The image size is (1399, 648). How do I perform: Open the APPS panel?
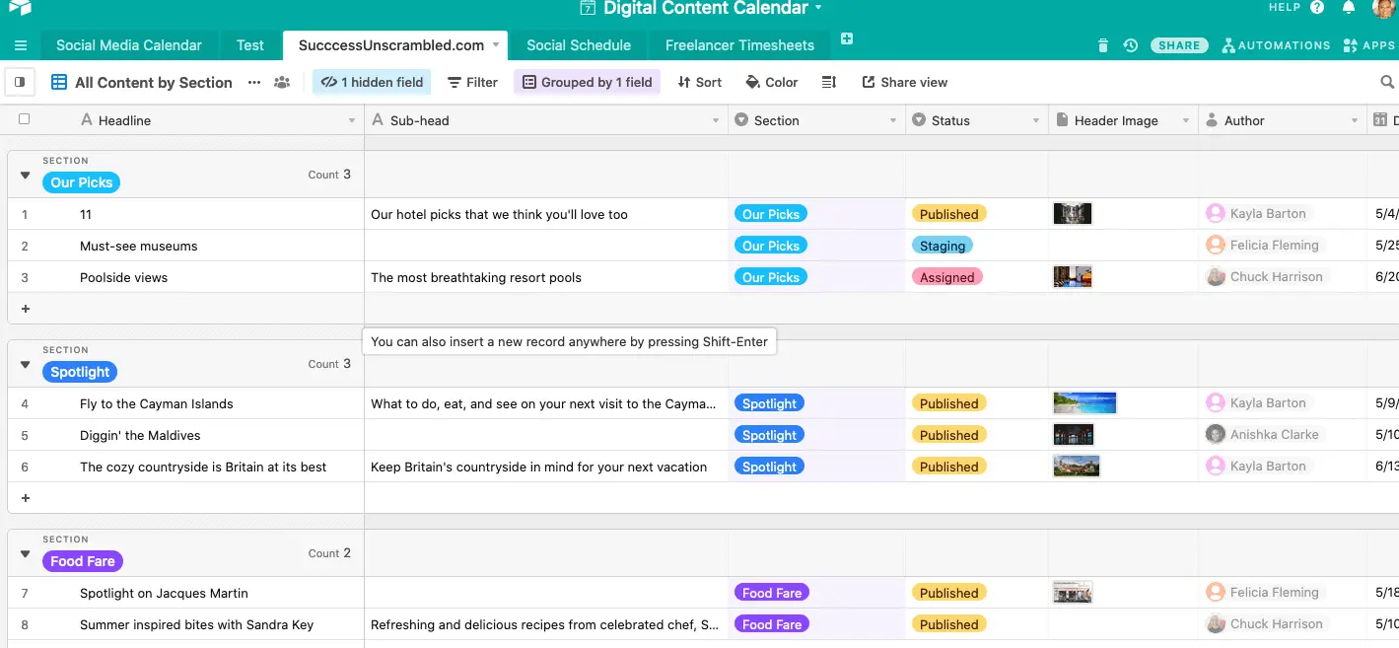click(x=1369, y=45)
